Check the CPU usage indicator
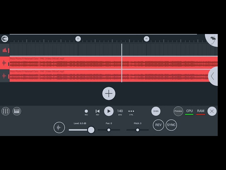 click(x=189, y=112)
